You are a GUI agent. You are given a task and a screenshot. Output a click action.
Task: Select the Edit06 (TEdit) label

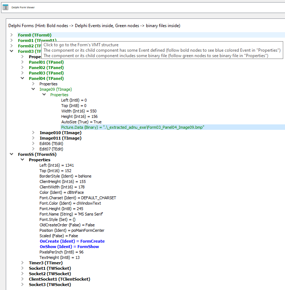tap(51, 144)
